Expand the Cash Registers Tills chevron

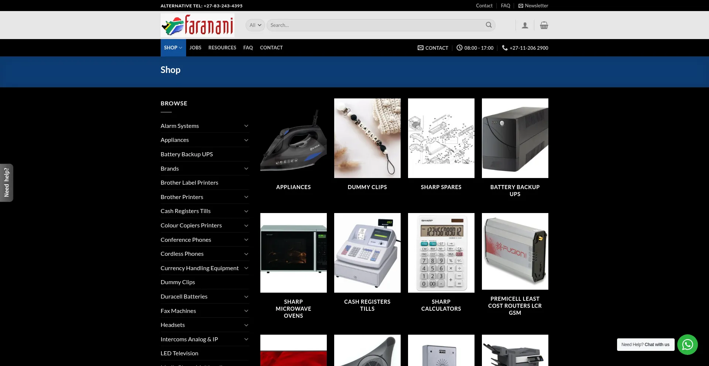pyautogui.click(x=246, y=211)
